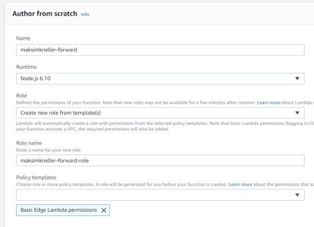Click the Role field label
Image resolution: width=314 pixels, height=227 pixels.
click(22, 96)
